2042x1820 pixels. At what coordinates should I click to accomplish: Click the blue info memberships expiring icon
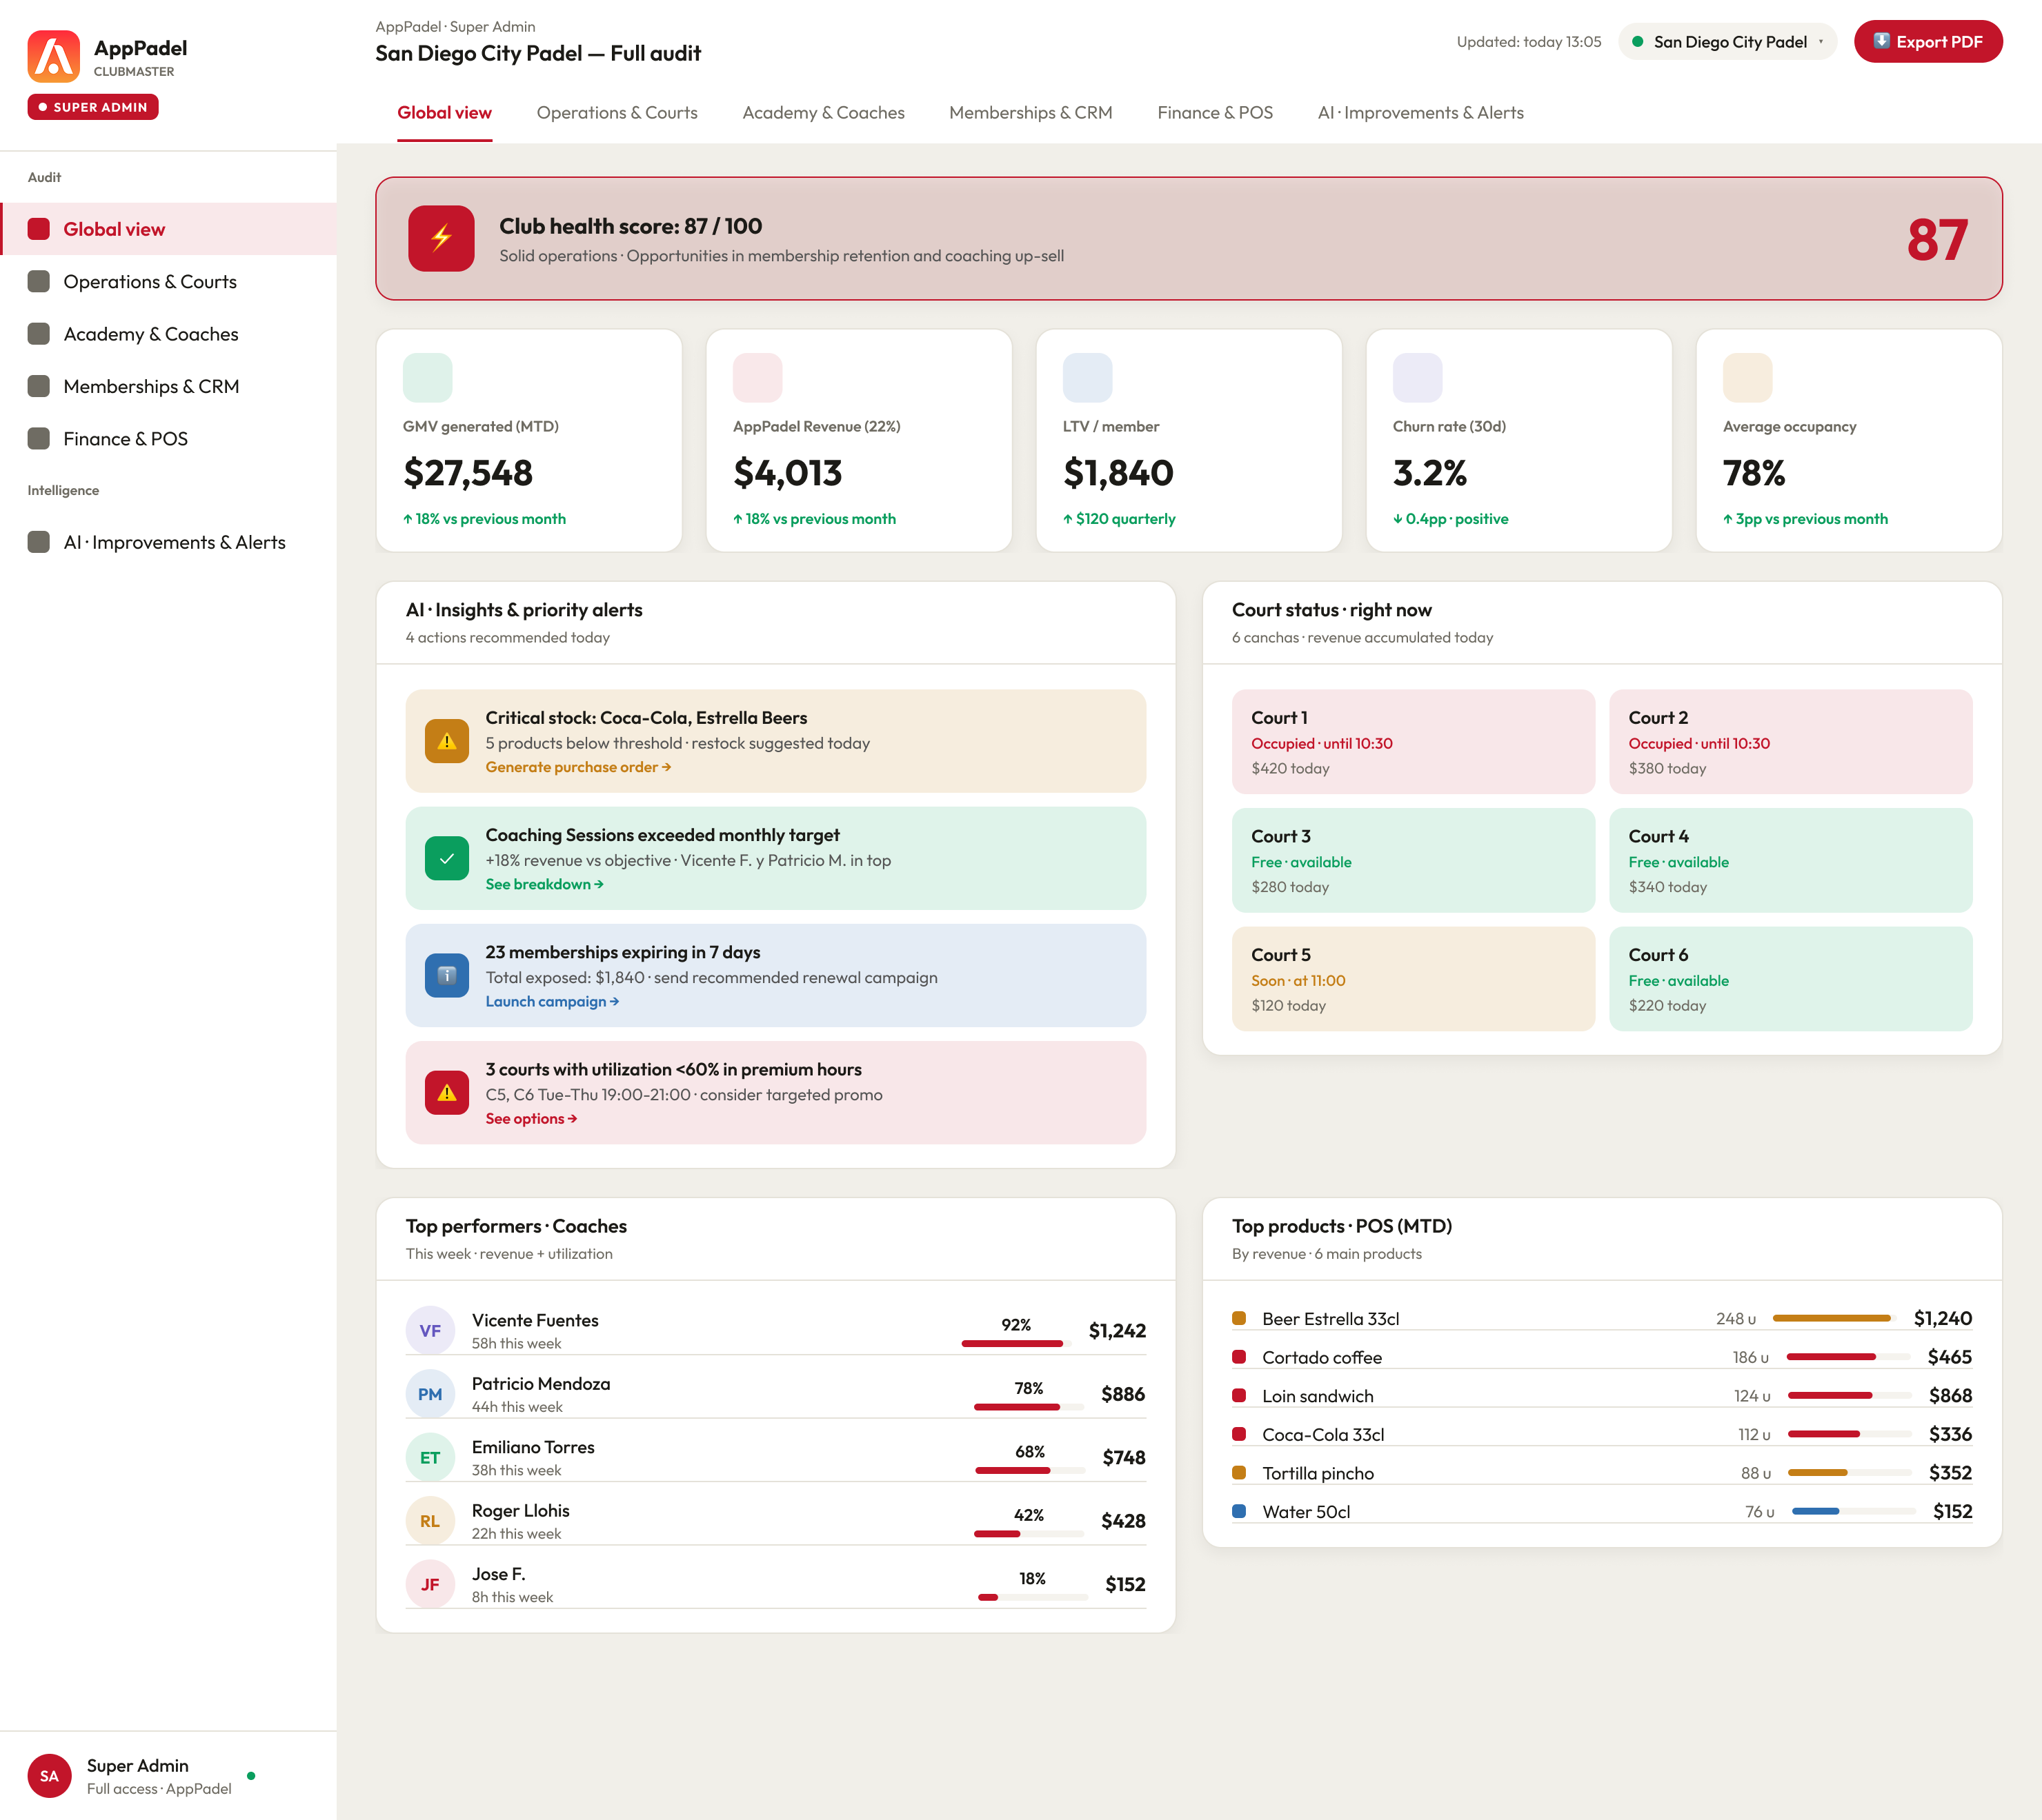[447, 975]
